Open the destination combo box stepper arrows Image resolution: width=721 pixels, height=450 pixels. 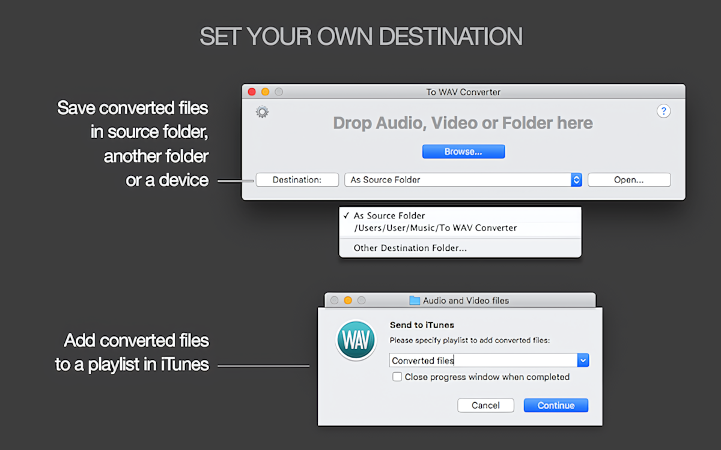click(x=576, y=179)
